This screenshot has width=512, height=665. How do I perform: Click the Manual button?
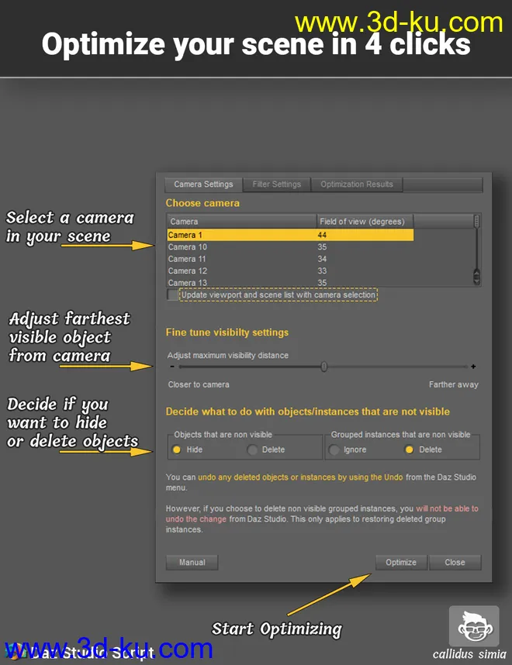[x=192, y=563]
